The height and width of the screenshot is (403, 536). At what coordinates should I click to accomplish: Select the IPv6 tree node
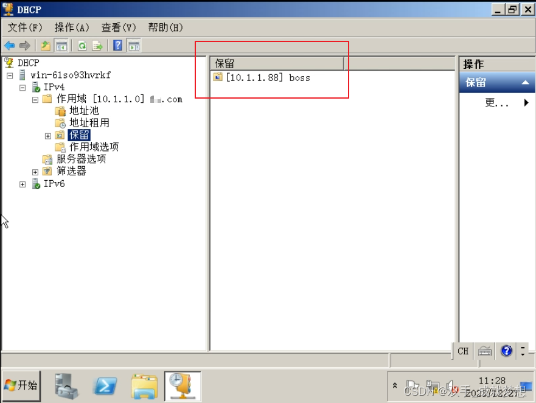54,184
